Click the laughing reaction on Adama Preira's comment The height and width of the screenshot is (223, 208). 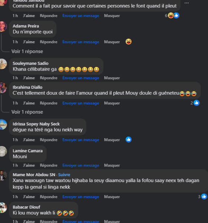tap(129, 42)
